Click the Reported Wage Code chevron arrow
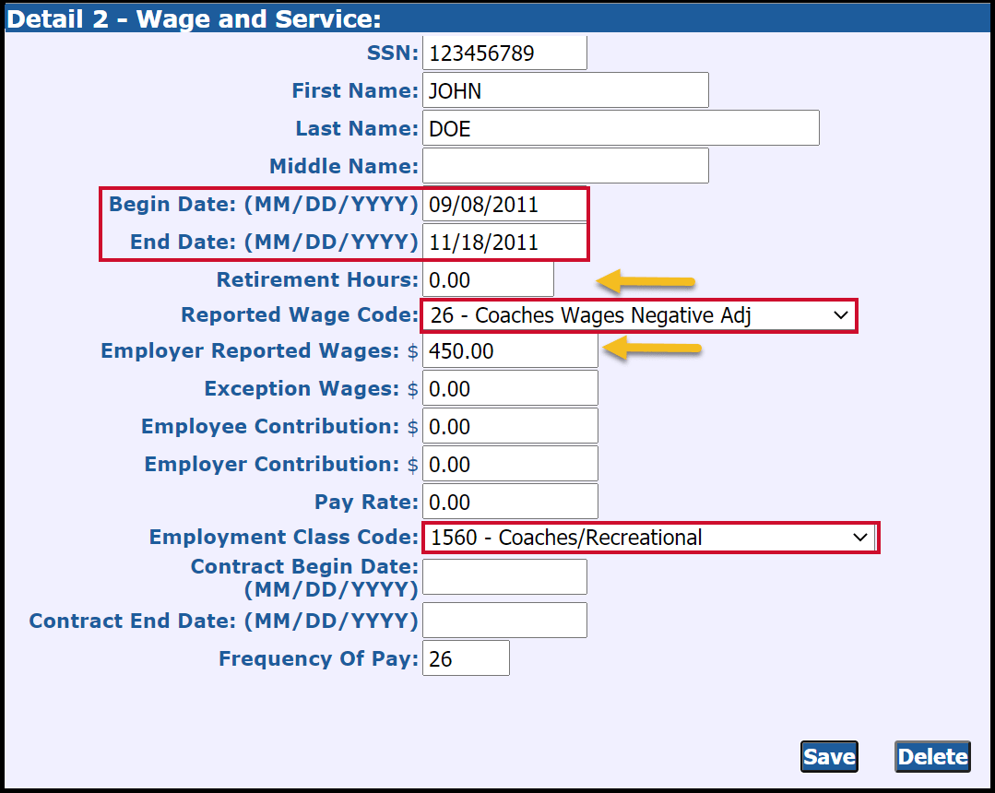Viewport: 995px width, 793px height. (x=840, y=315)
